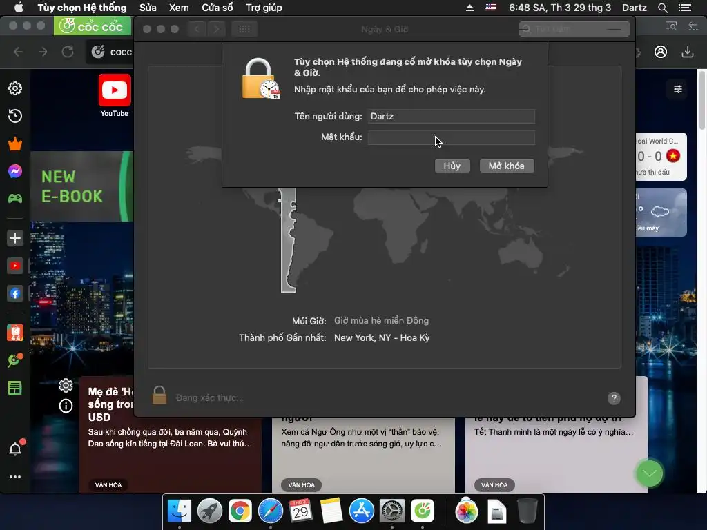Open Shopee icon in sidebar
This screenshot has width=707, height=530.
pos(15,333)
